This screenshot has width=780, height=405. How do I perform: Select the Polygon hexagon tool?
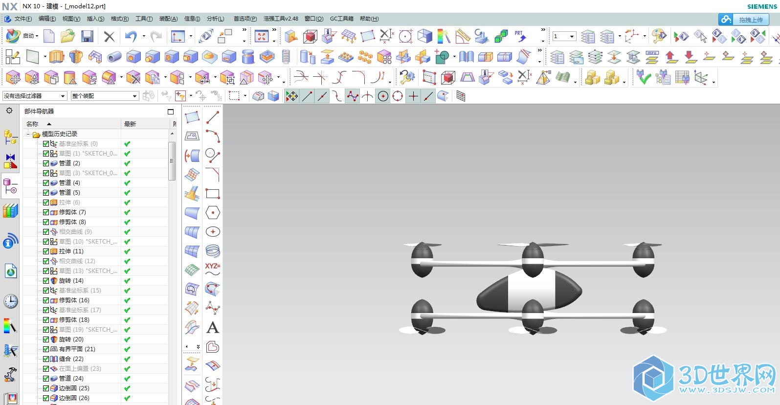212,213
